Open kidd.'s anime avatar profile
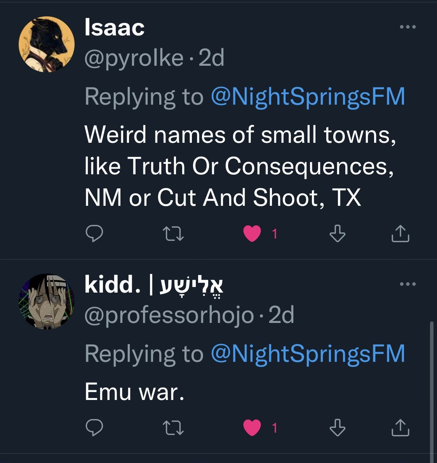Screen dimensions: 437x463 coord(47,302)
